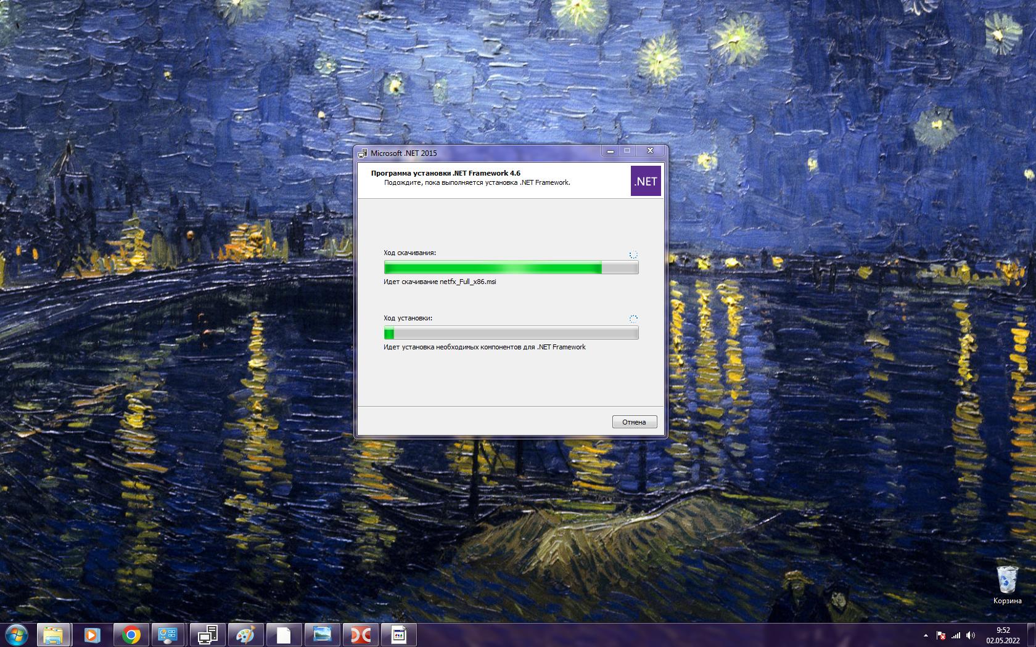Click the 'Microsoft .NET 2015' window title
This screenshot has height=647, width=1036.
(x=403, y=153)
